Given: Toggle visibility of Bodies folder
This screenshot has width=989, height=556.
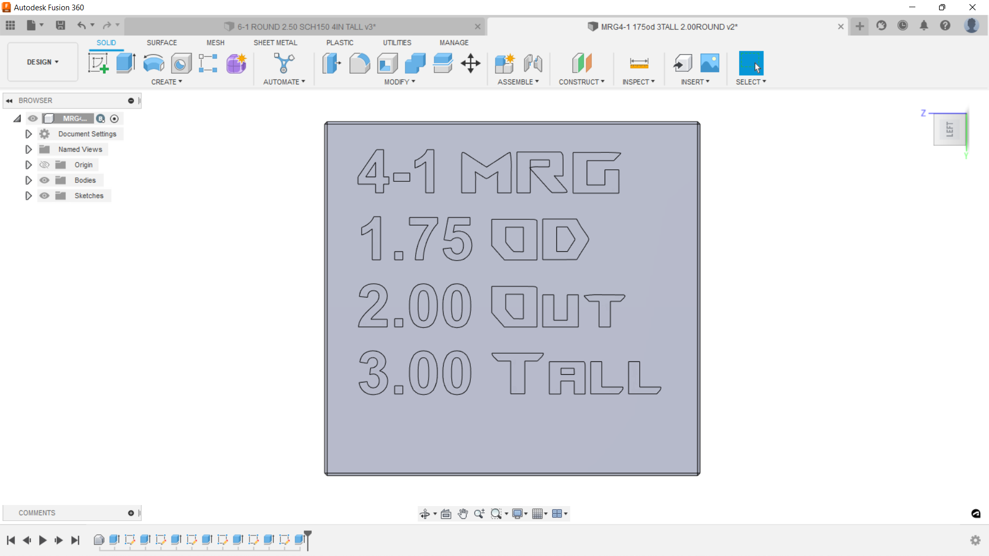Looking at the screenshot, I should 45,180.
